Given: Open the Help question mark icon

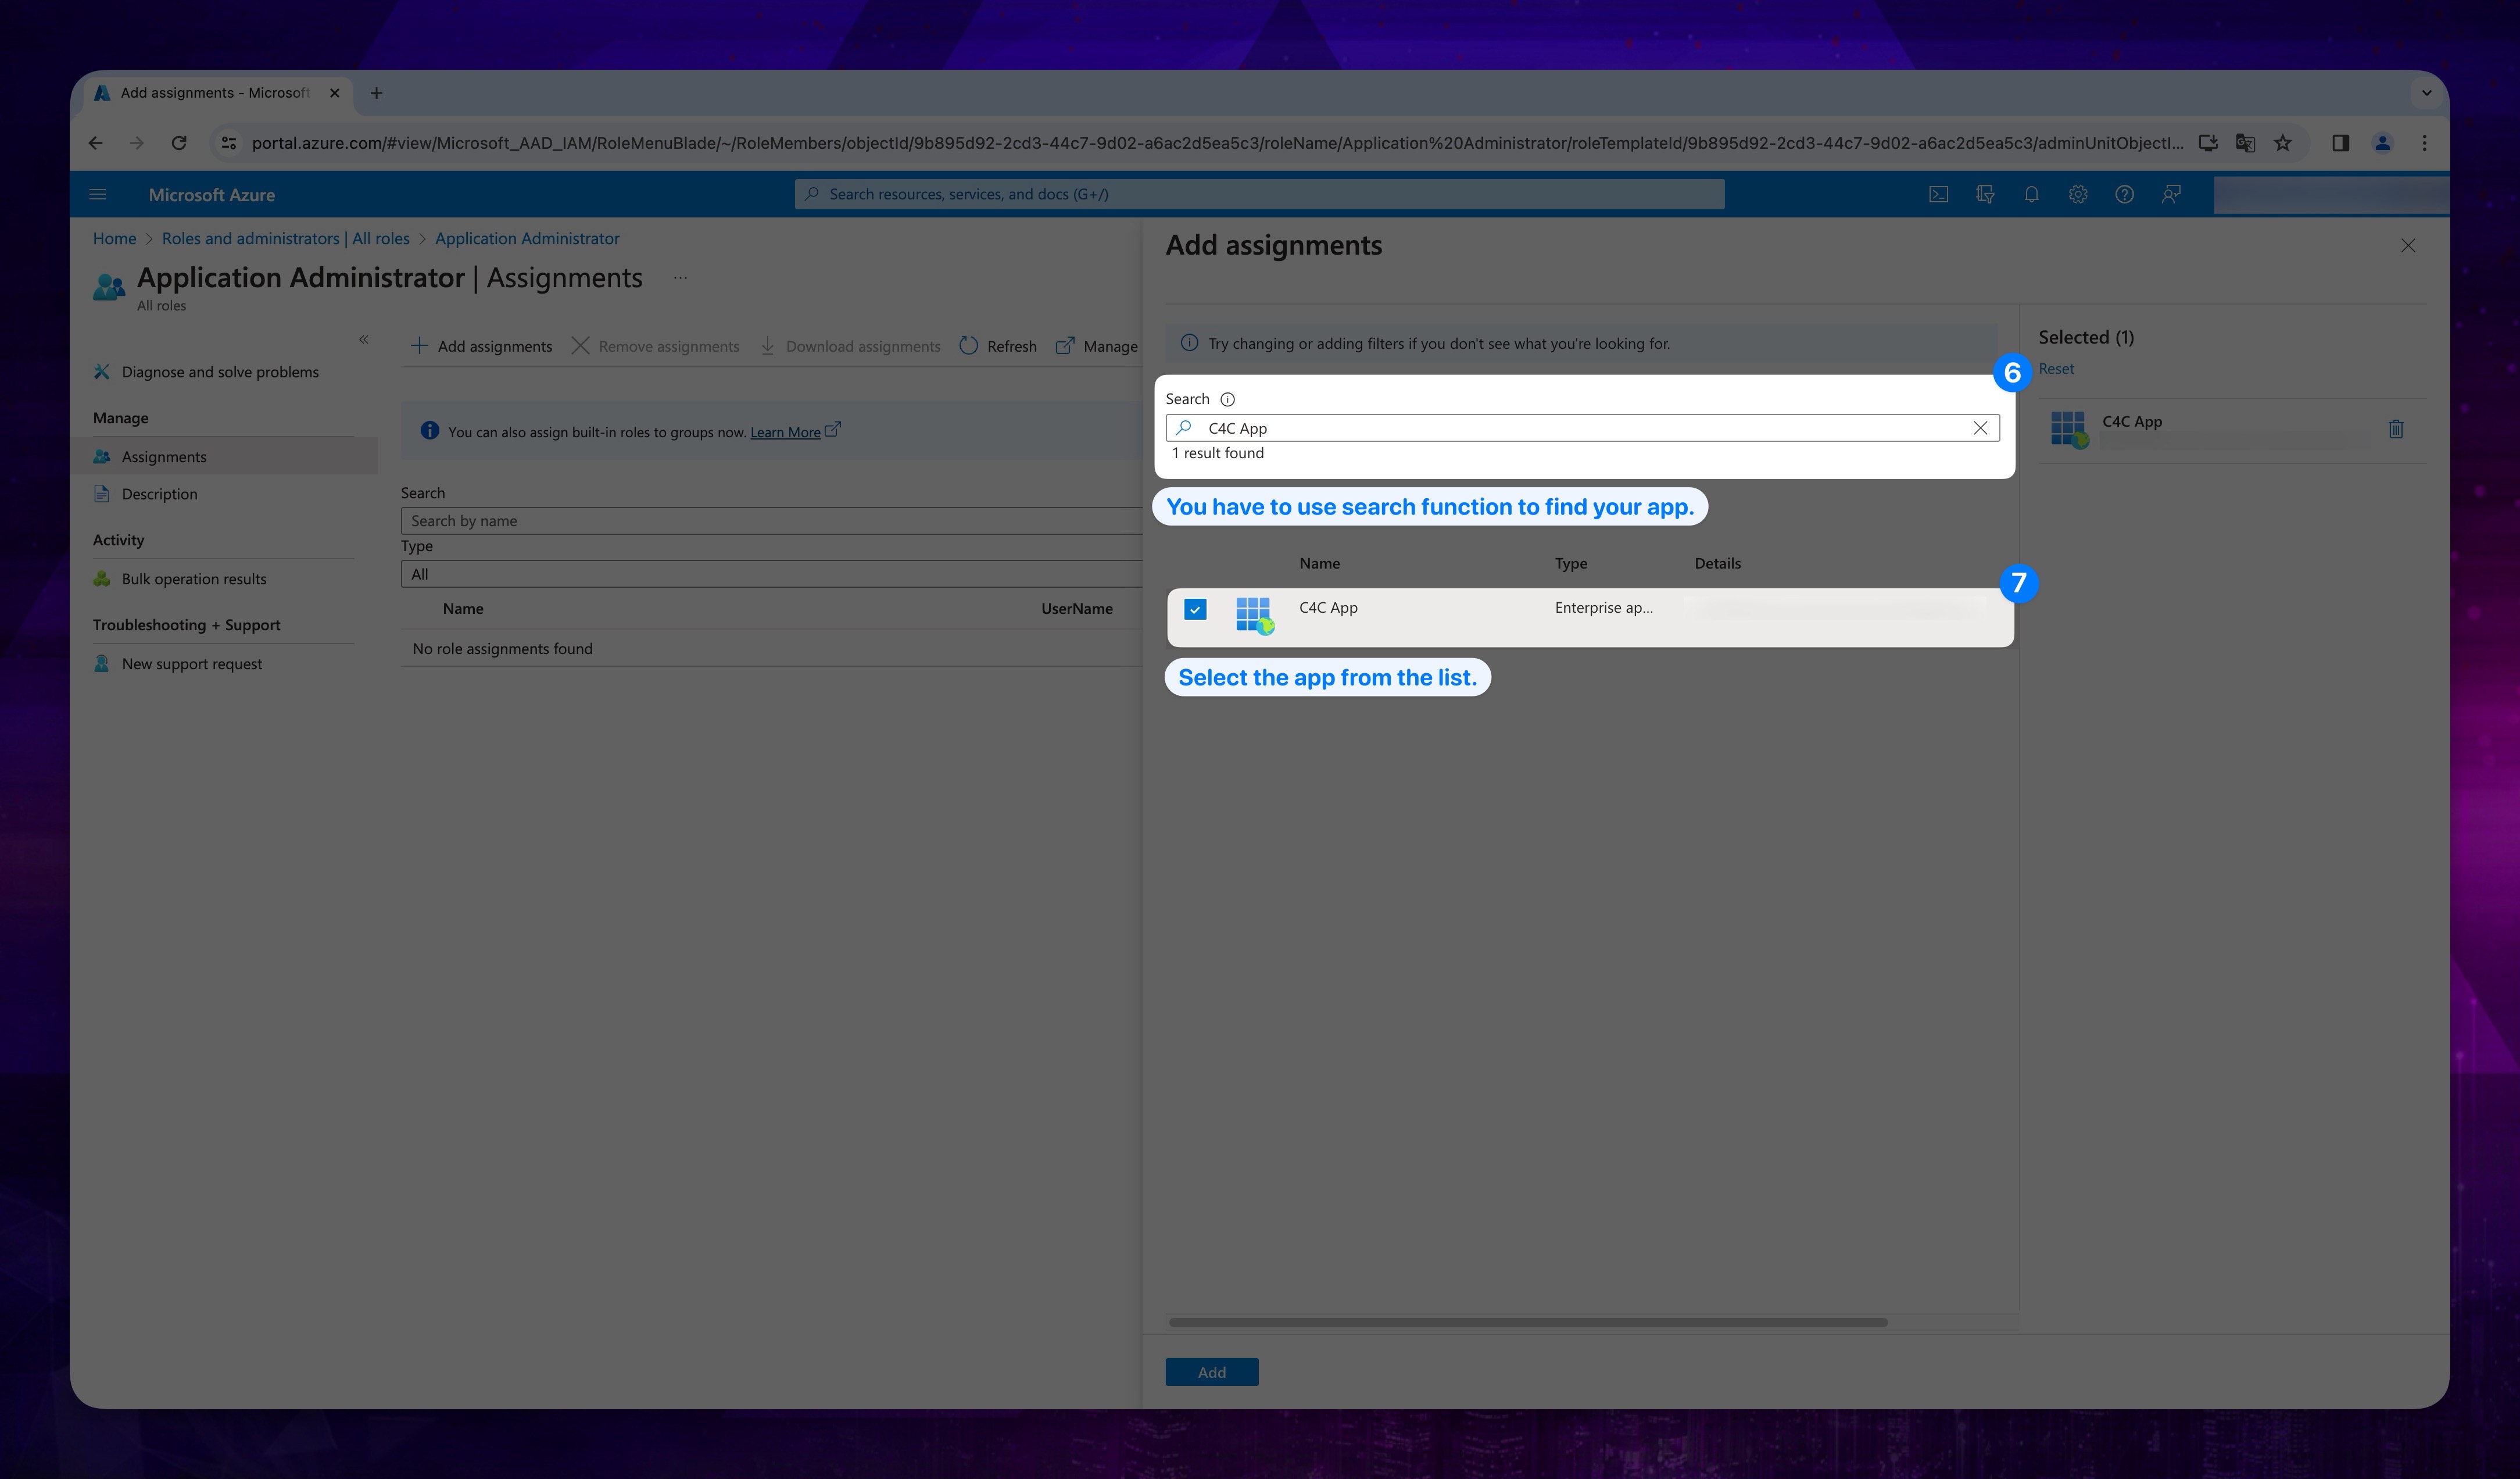Looking at the screenshot, I should pos(2124,194).
